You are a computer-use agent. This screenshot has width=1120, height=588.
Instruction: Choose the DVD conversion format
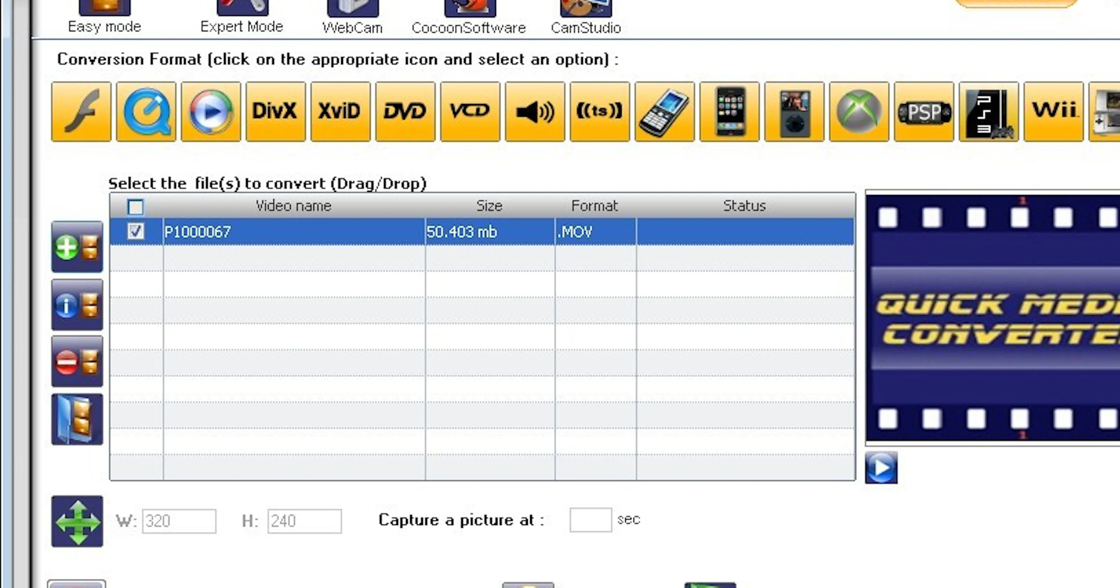(406, 112)
